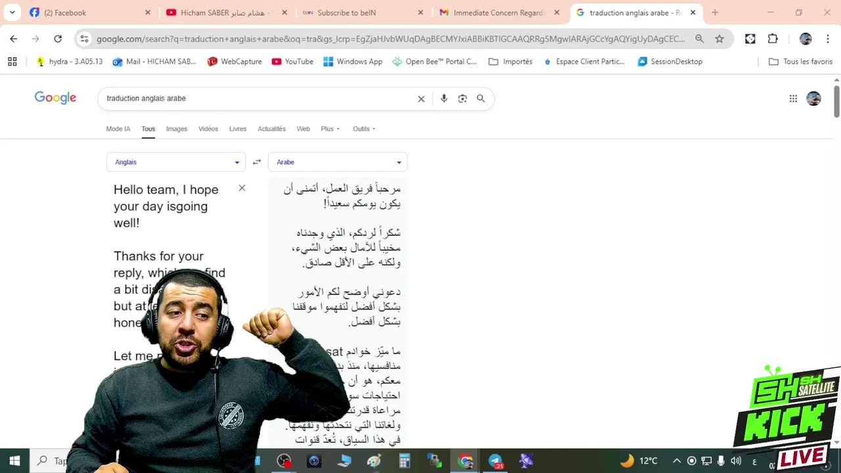This screenshot has height=473, width=841.
Task: Open Windows App bookmark
Action: pyautogui.click(x=353, y=61)
